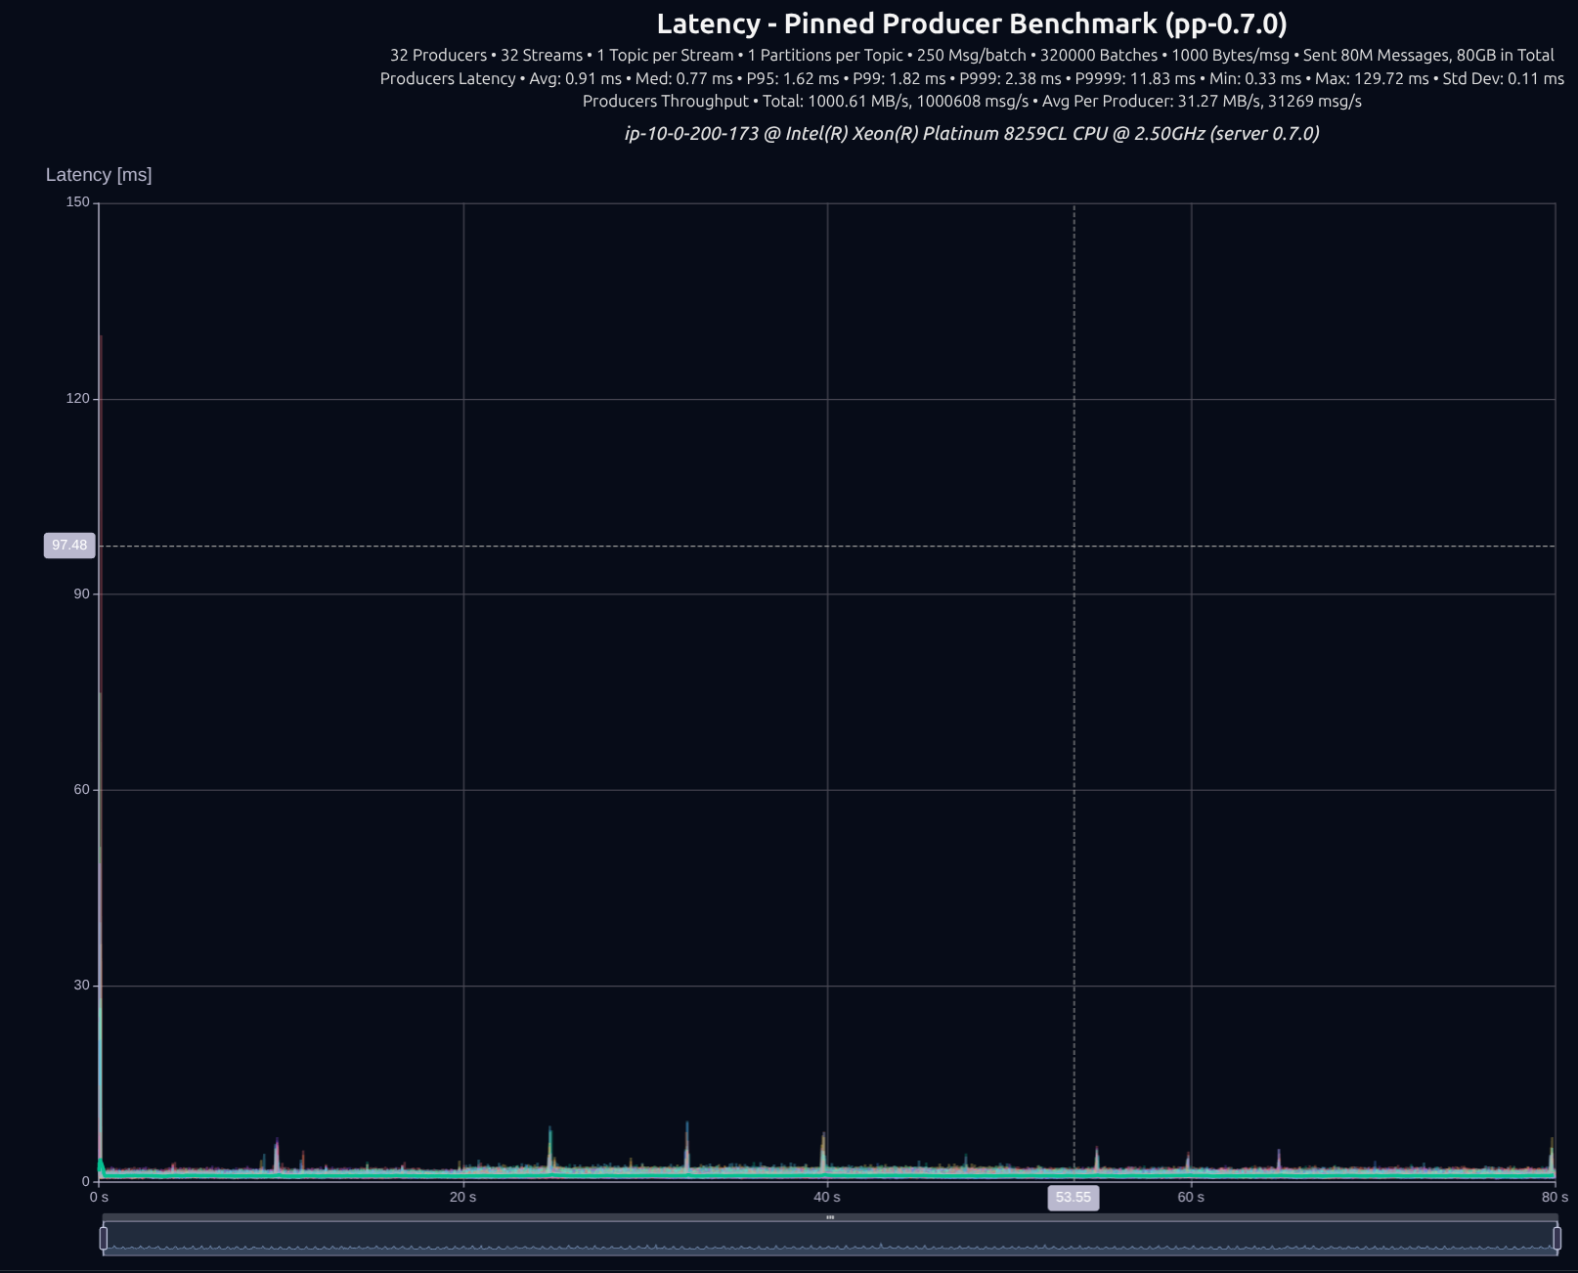Click the 53.55 x-axis pointer label
This screenshot has height=1273, width=1578.
click(1074, 1198)
